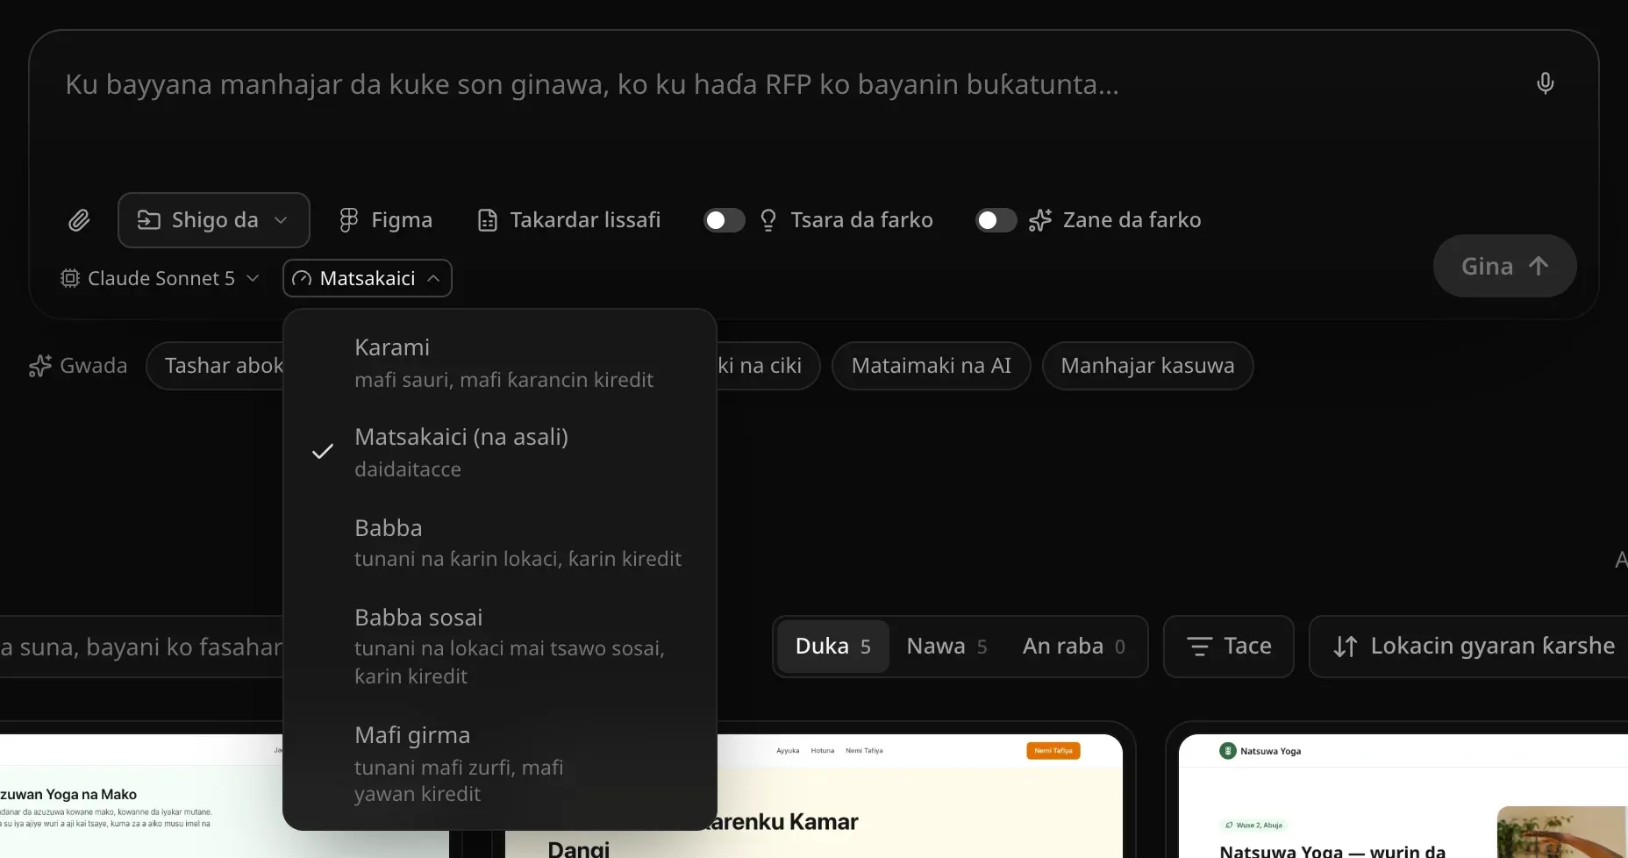Switch to the Duka tab
The image size is (1628, 858).
click(832, 647)
